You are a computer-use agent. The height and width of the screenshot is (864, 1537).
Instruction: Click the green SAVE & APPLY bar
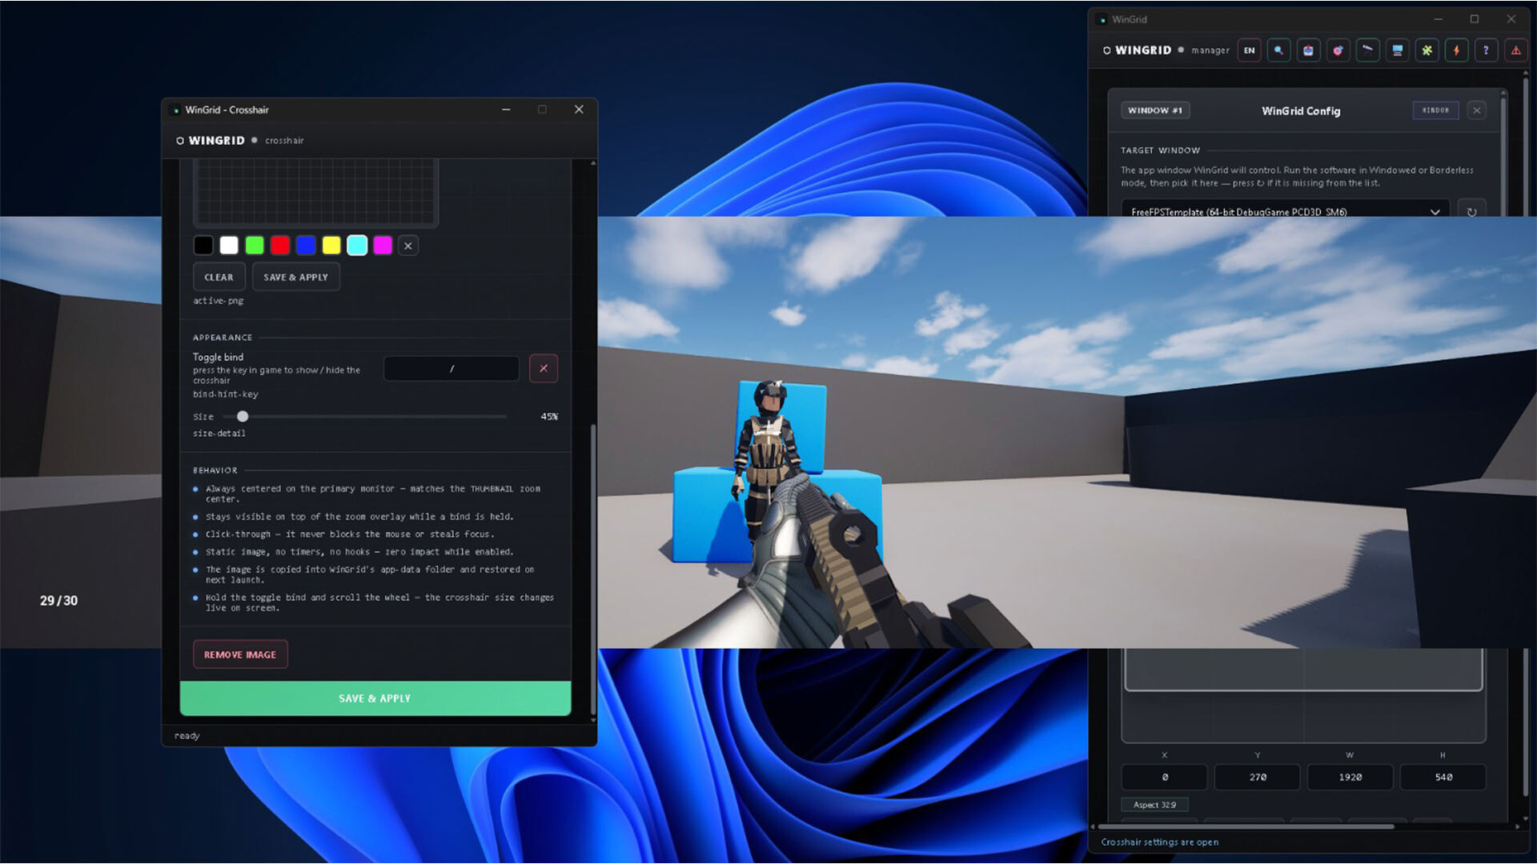pos(375,698)
